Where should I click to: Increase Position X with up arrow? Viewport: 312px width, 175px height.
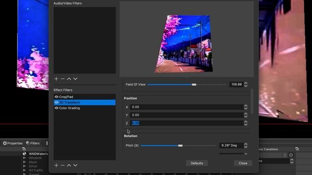pos(246,106)
